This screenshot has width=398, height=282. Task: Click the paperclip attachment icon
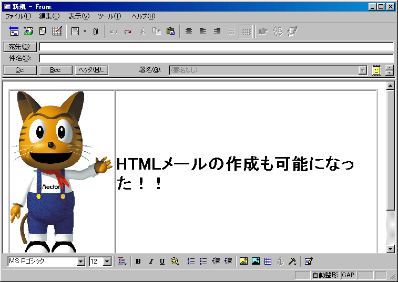tap(95, 32)
